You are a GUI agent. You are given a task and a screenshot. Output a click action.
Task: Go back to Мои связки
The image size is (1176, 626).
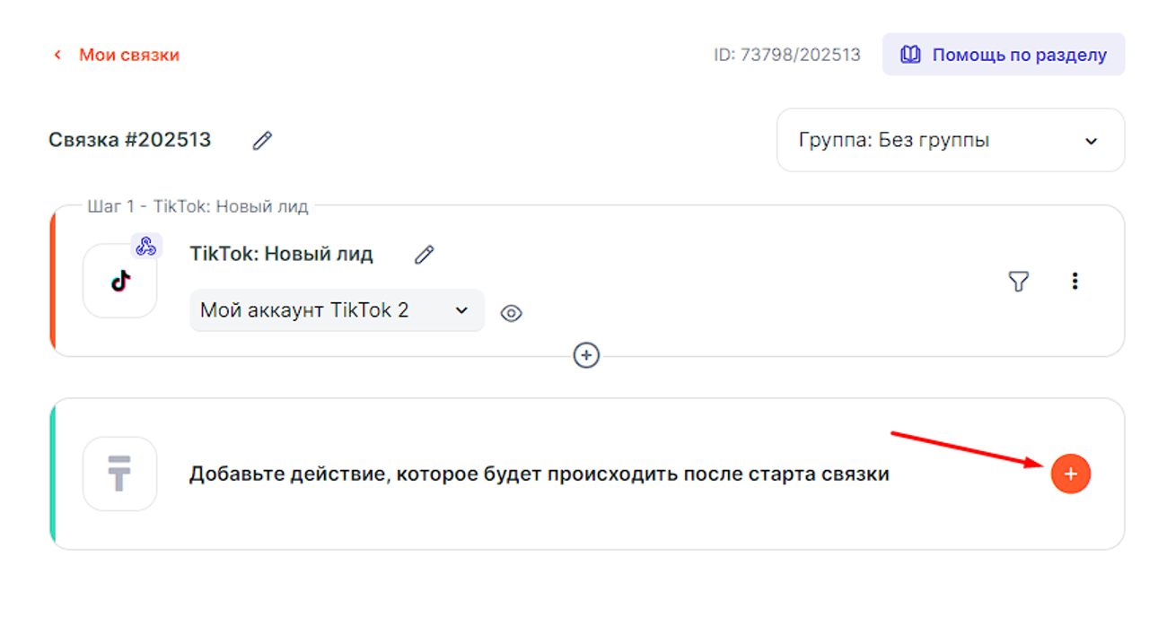pyautogui.click(x=128, y=55)
